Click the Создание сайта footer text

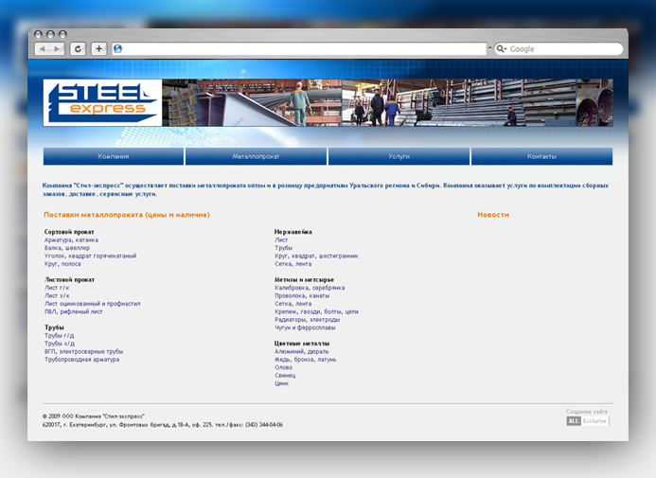[587, 412]
